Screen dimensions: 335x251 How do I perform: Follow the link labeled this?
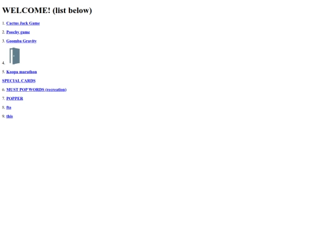[x=9, y=117]
